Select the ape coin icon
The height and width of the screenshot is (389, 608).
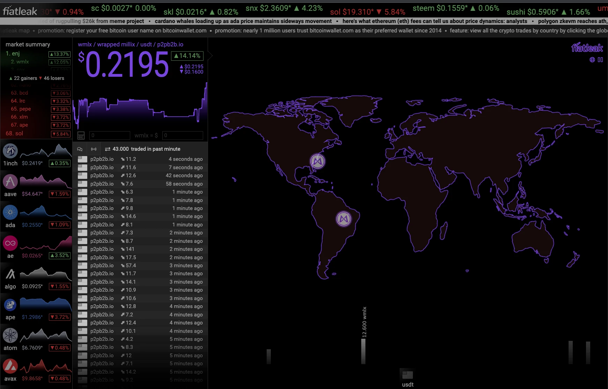(x=10, y=305)
